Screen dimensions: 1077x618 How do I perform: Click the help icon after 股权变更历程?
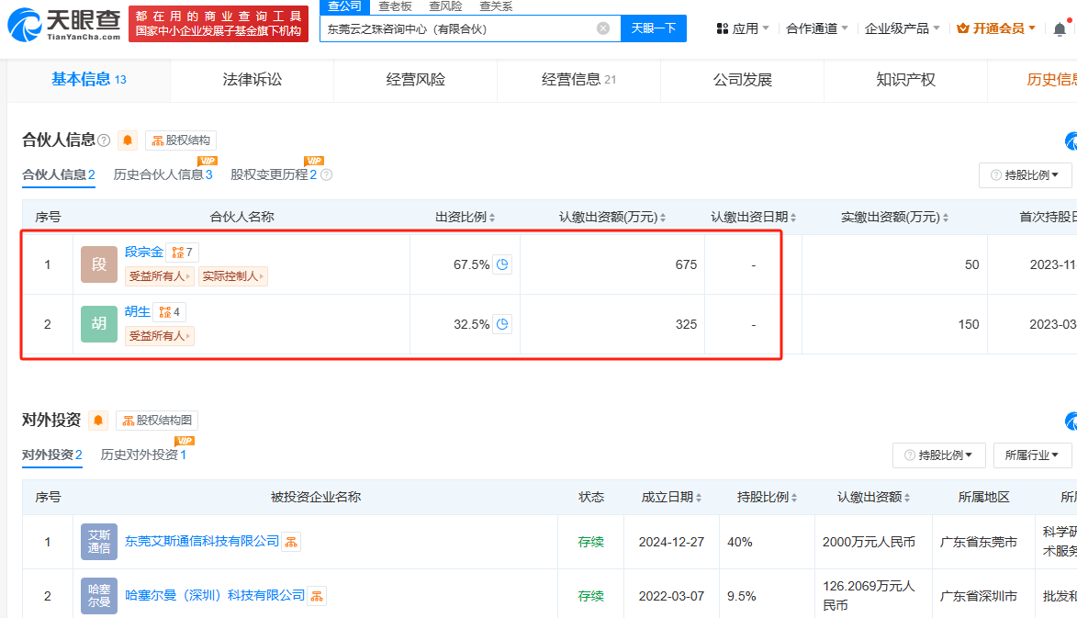[x=327, y=175]
